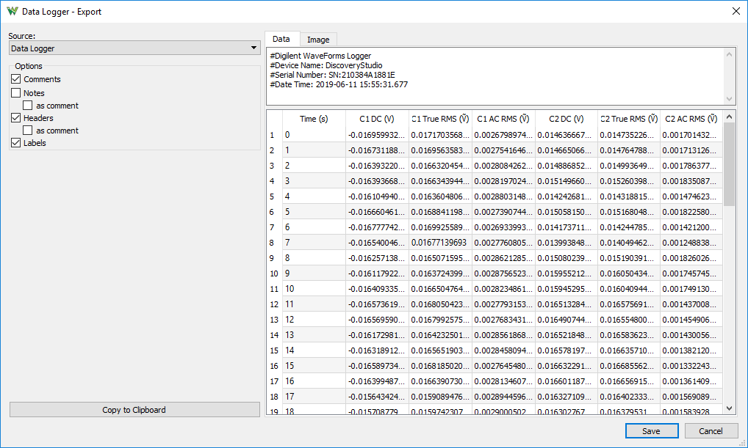Select the C1 DC (V) column header
Viewport: 748px width, 448px height.
coord(377,119)
